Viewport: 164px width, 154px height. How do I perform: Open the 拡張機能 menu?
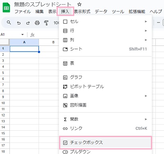(x=137, y=11)
